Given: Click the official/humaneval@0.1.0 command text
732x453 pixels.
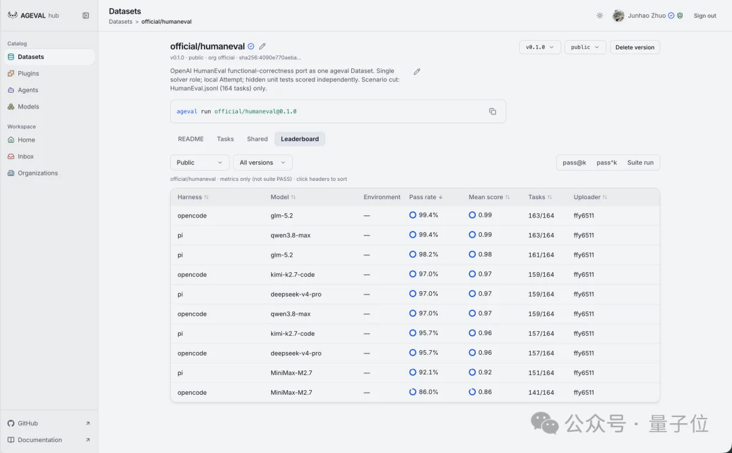Looking at the screenshot, I should [x=256, y=112].
